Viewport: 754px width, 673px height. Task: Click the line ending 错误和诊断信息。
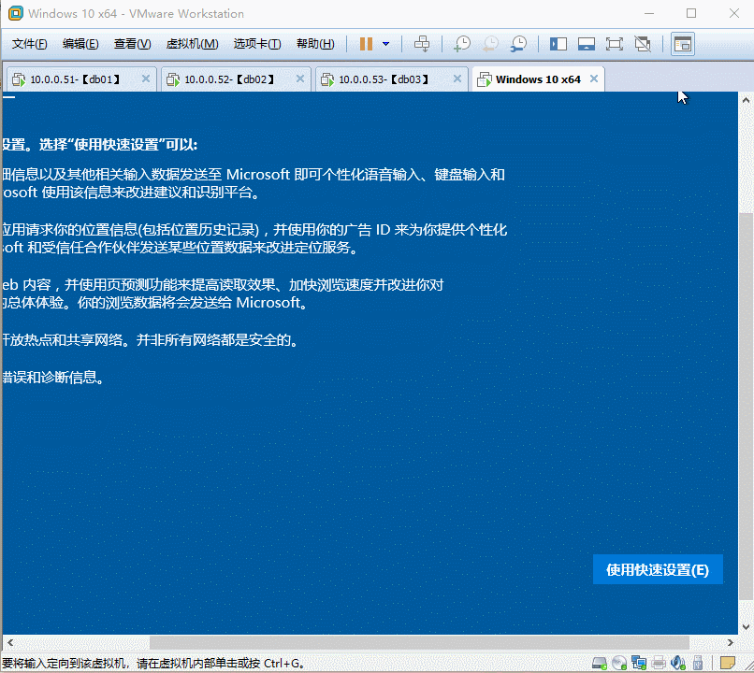53,377
